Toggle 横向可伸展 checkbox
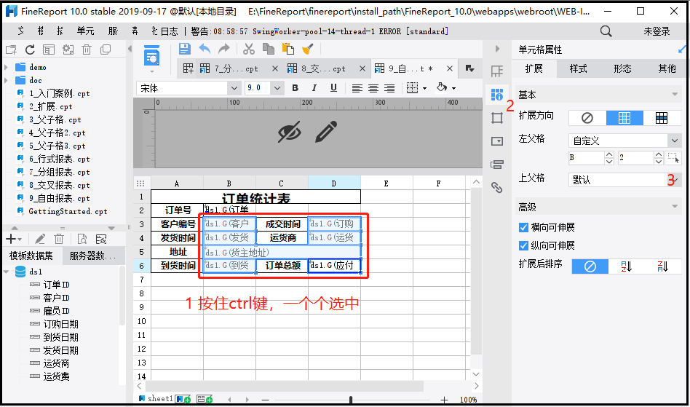The width and height of the screenshot is (690, 407). coord(523,227)
